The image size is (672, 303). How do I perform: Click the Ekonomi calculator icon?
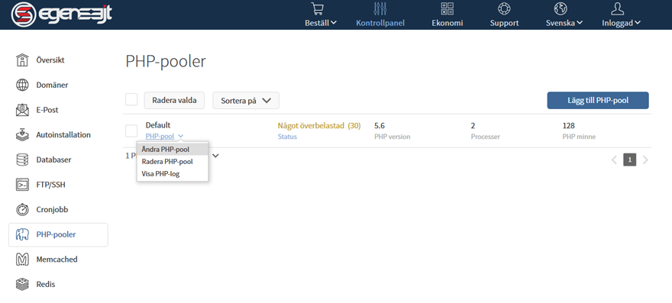447,8
